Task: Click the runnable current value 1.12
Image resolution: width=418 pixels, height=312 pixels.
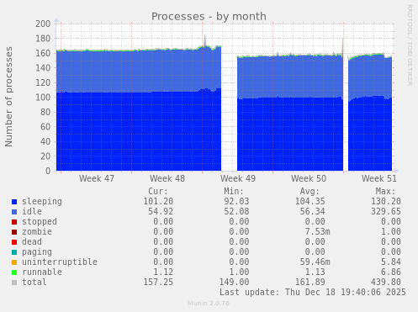Action: point(163,272)
